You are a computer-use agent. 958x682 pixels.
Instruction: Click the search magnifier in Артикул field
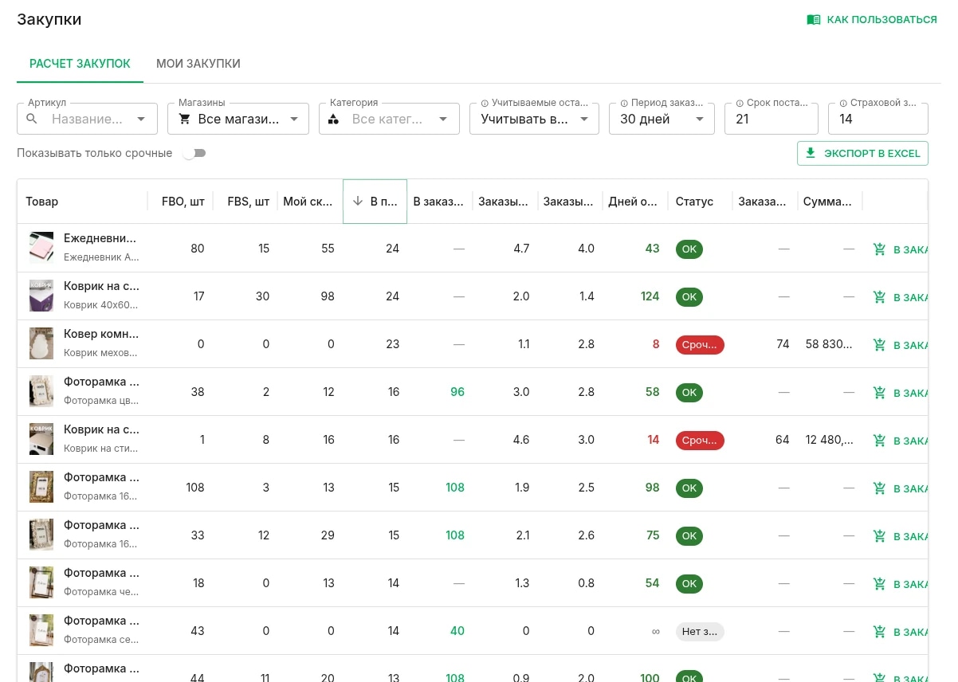[x=32, y=119]
